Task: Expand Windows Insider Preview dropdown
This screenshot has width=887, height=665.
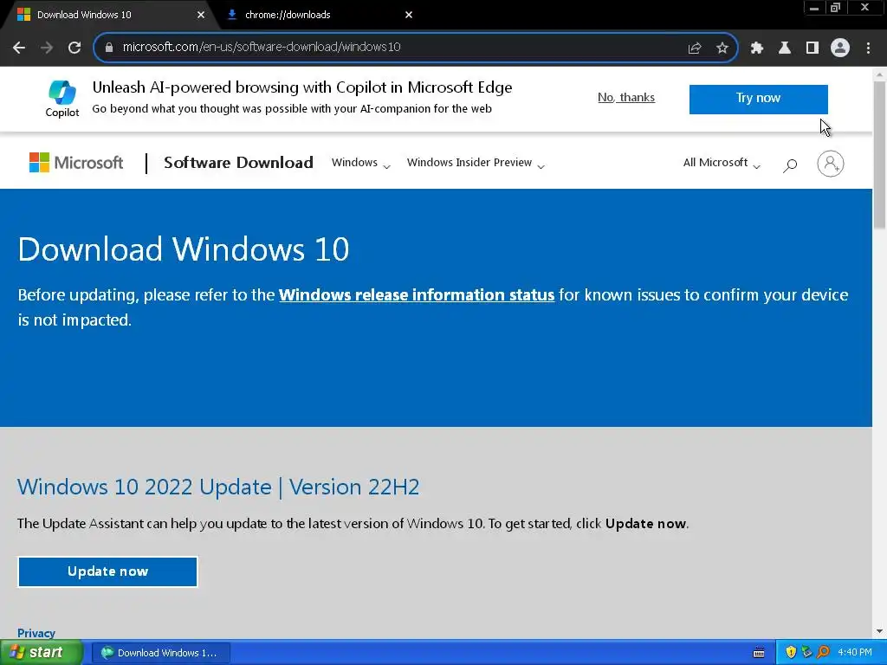Action: coord(476,163)
